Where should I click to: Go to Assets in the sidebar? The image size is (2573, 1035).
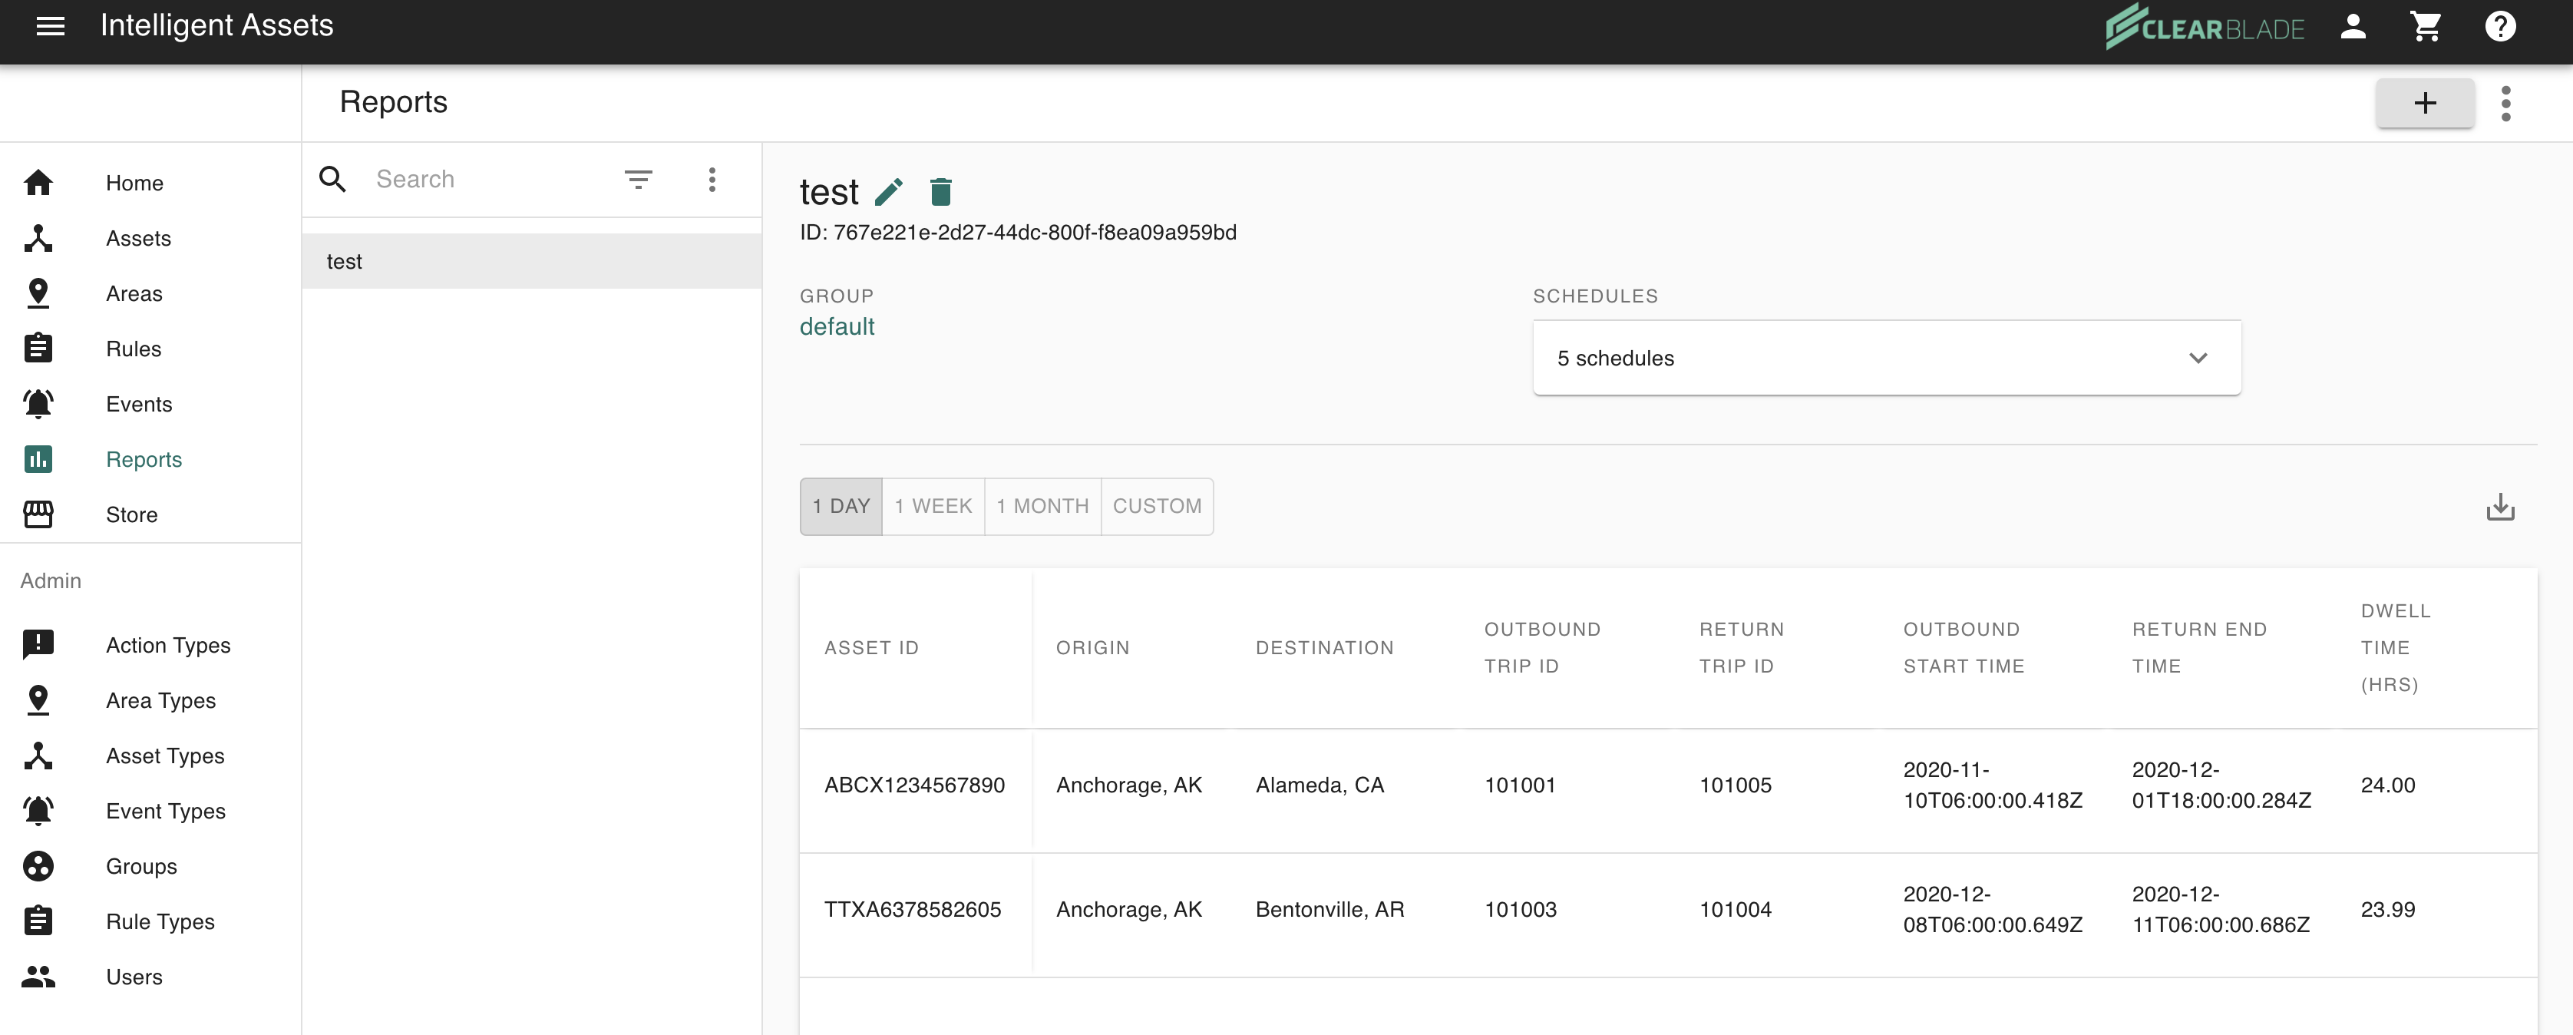click(x=138, y=239)
